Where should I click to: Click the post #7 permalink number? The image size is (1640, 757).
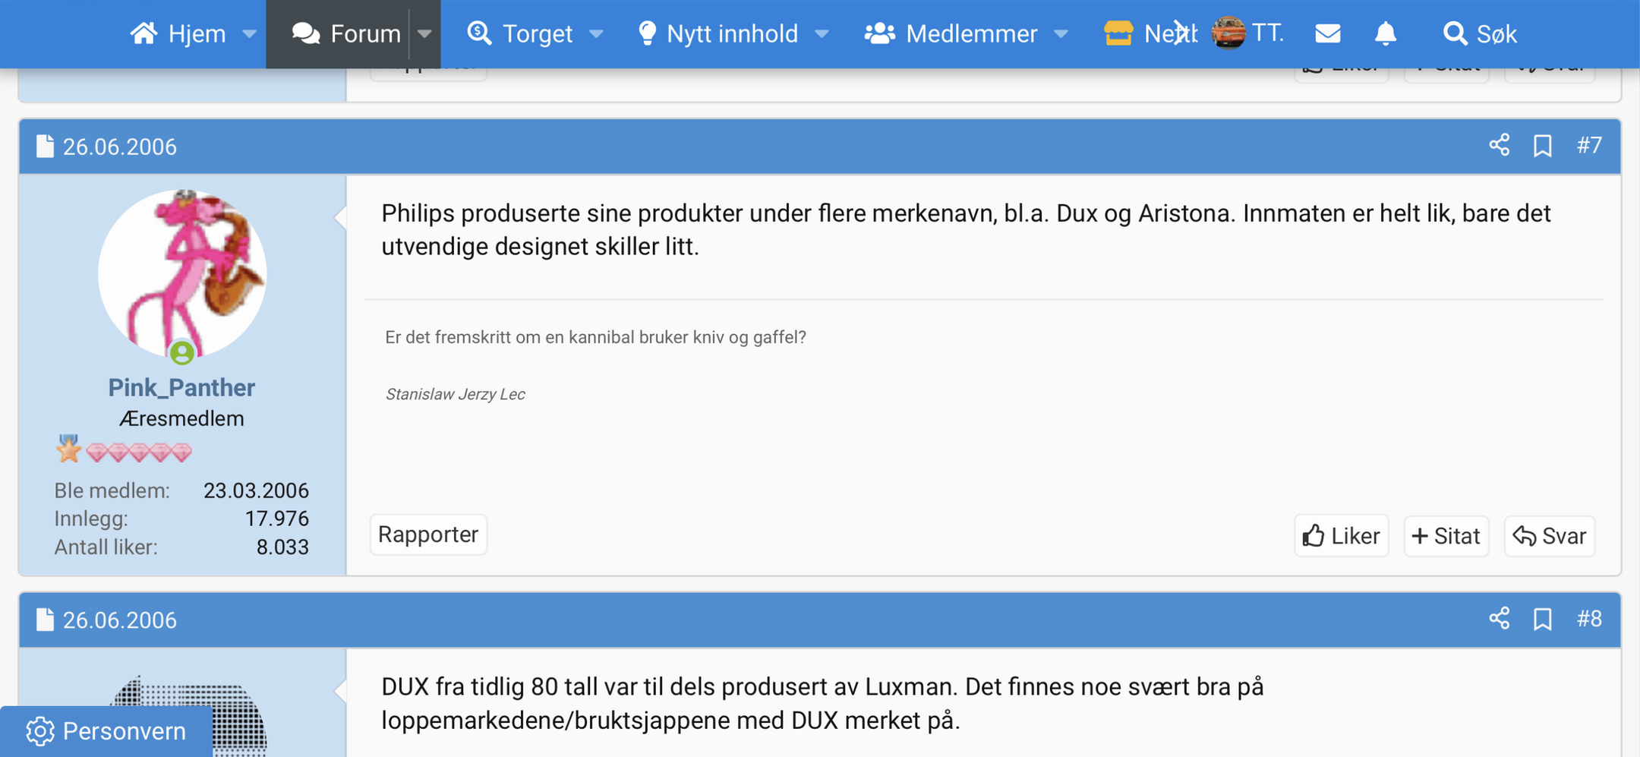point(1589,146)
